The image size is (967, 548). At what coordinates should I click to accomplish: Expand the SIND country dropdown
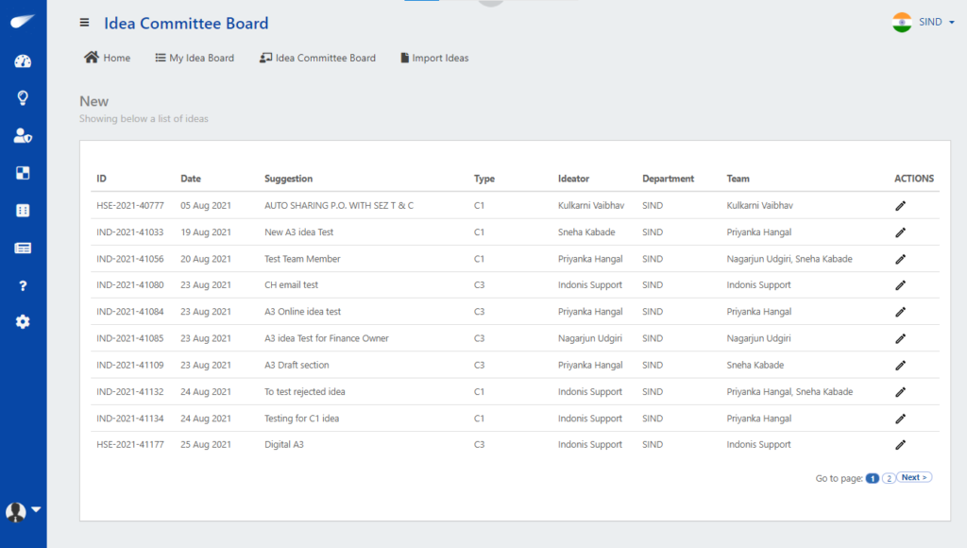pos(924,23)
